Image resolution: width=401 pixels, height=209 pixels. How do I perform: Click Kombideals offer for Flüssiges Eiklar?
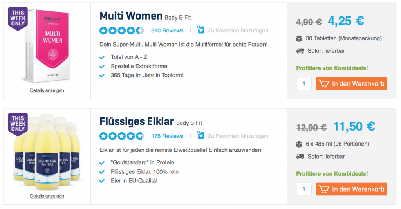coord(332,174)
